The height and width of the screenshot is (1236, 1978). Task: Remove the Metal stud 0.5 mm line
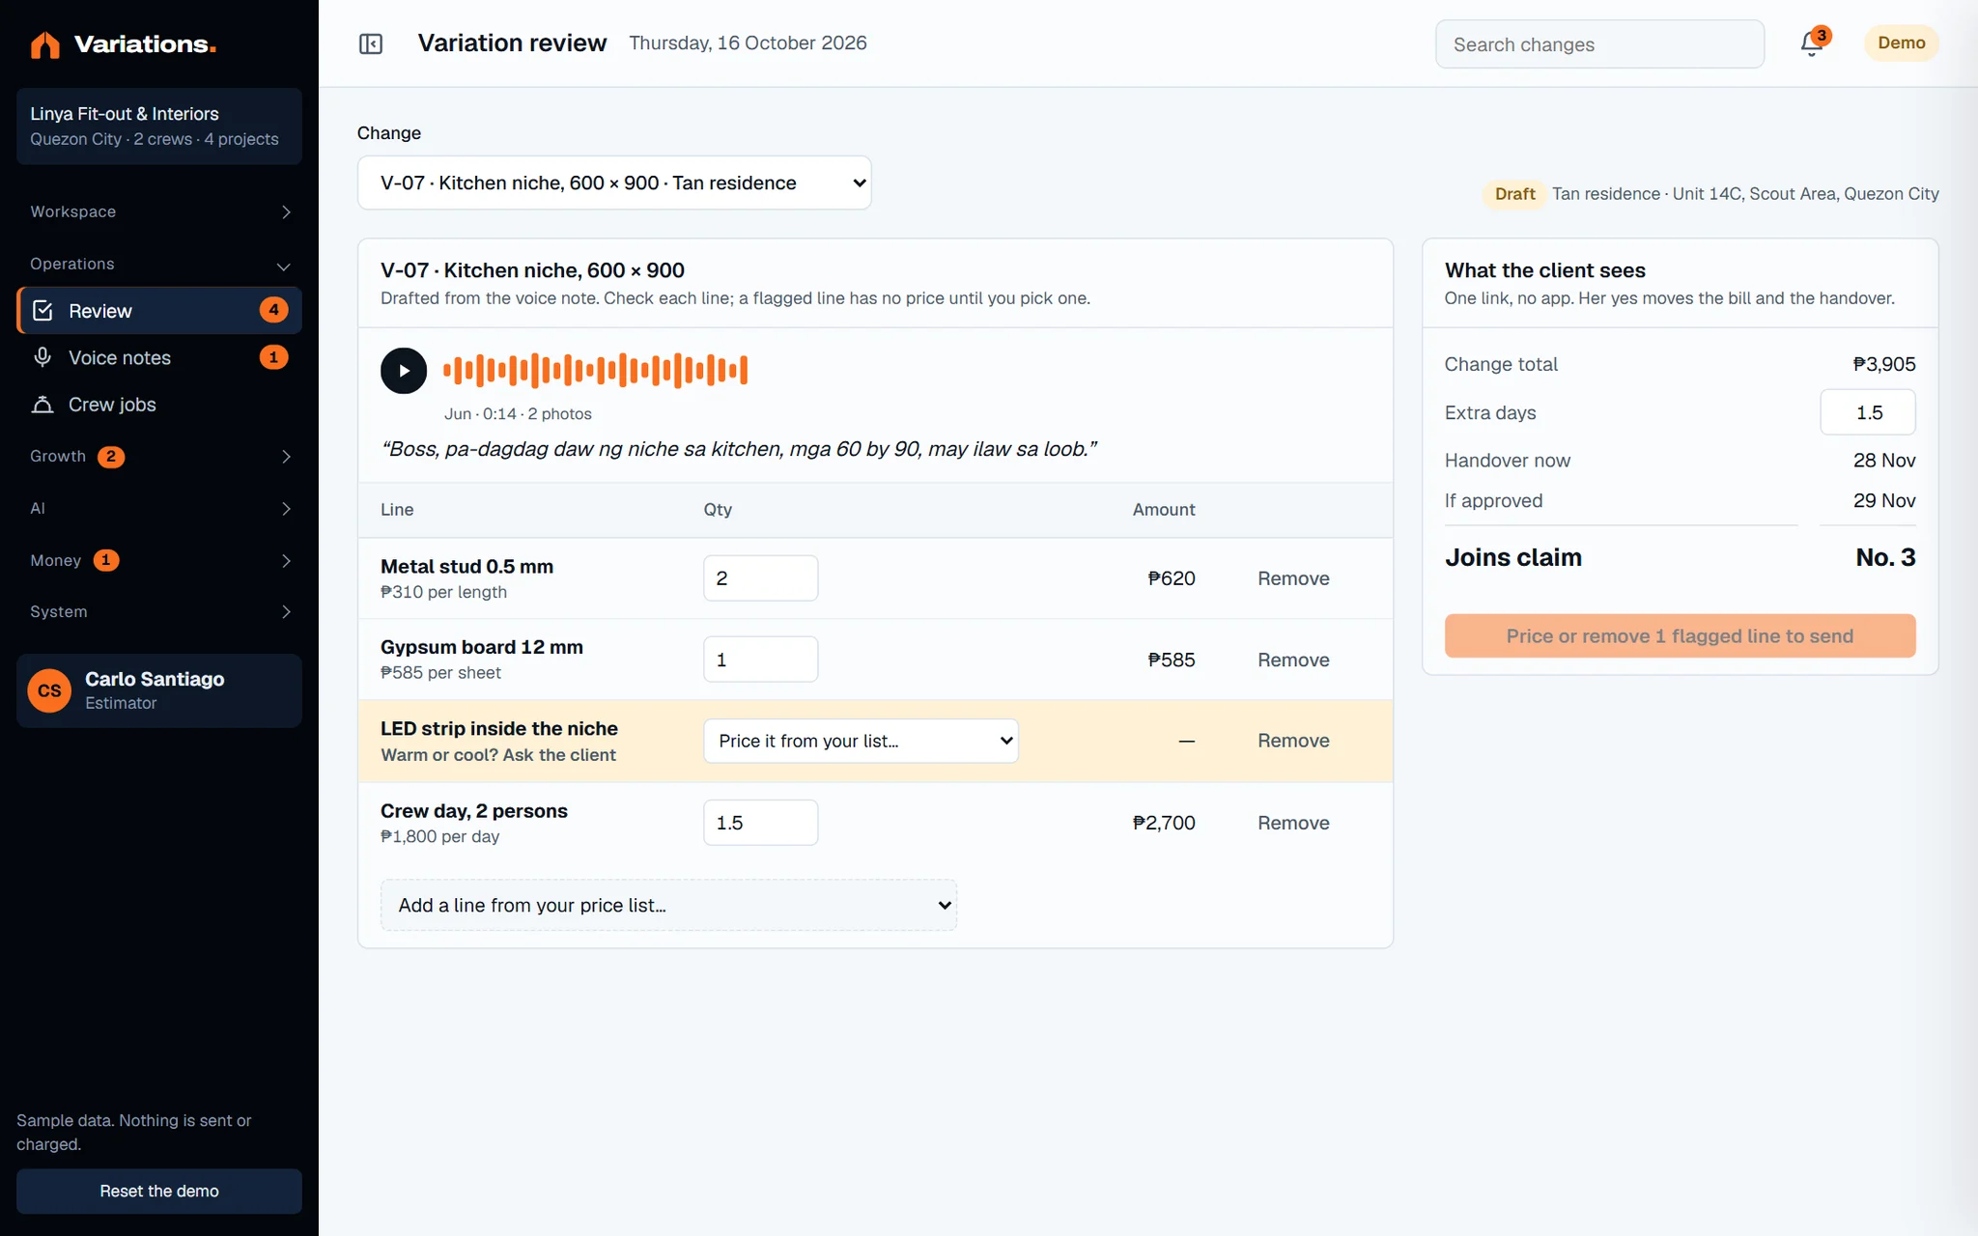(1293, 578)
